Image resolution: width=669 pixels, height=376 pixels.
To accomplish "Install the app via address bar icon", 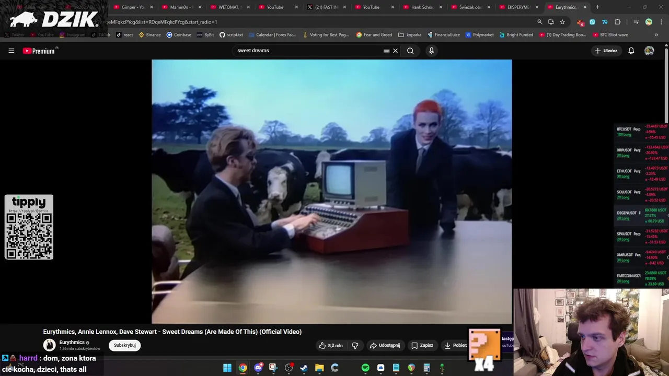I will click(551, 22).
